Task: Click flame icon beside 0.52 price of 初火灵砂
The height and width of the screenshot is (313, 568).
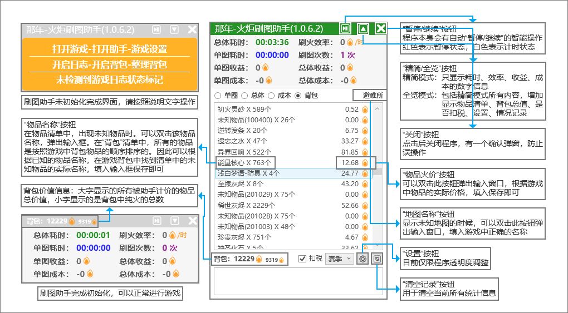Action: pyautogui.click(x=365, y=110)
